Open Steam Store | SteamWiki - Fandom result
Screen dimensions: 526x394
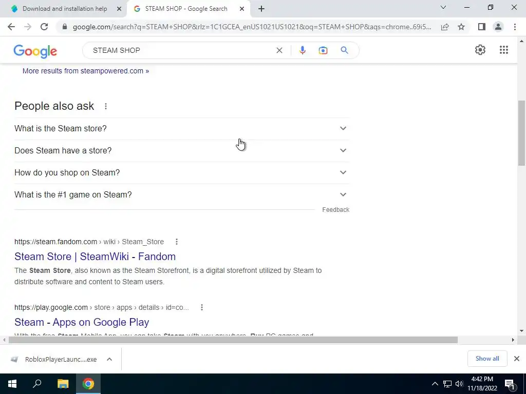tap(95, 257)
